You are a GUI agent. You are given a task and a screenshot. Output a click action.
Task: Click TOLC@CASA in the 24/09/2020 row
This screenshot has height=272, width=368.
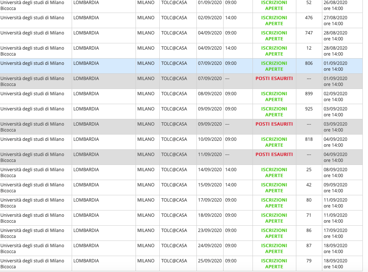pos(174,246)
